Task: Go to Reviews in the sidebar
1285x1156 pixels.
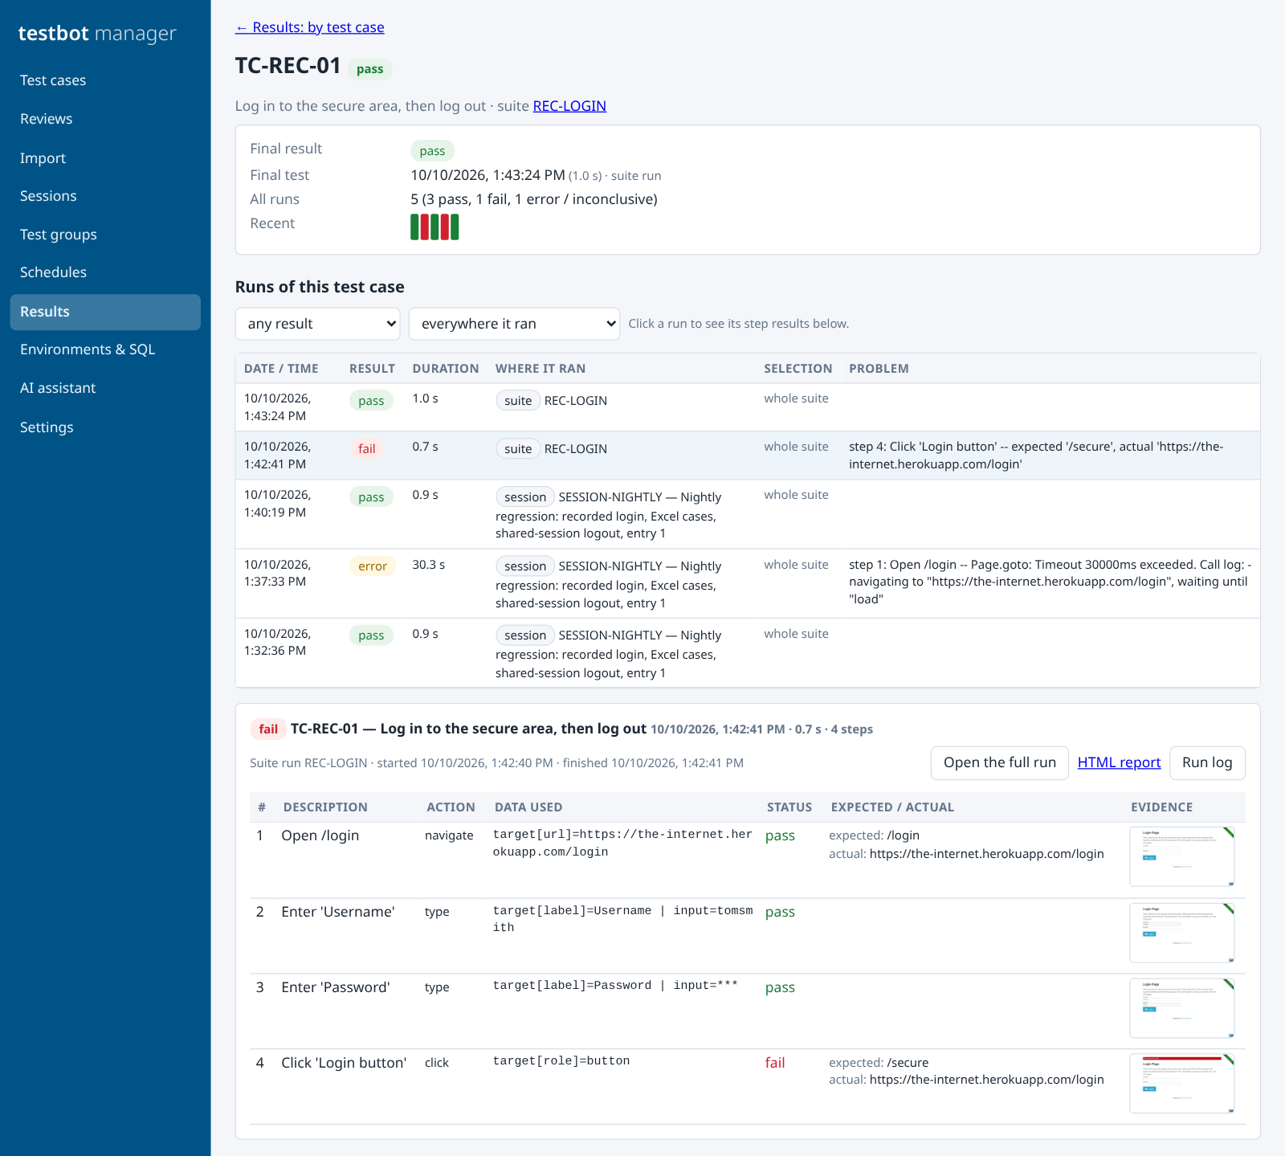Action: tap(105, 119)
